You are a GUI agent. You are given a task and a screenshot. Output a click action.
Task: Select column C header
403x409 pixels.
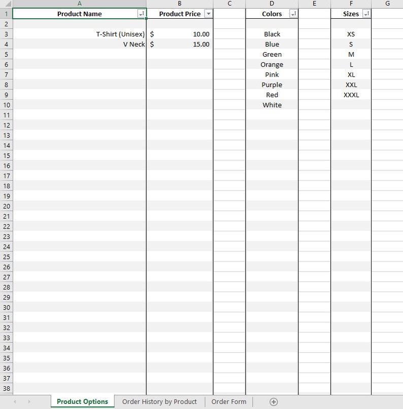point(229,4)
